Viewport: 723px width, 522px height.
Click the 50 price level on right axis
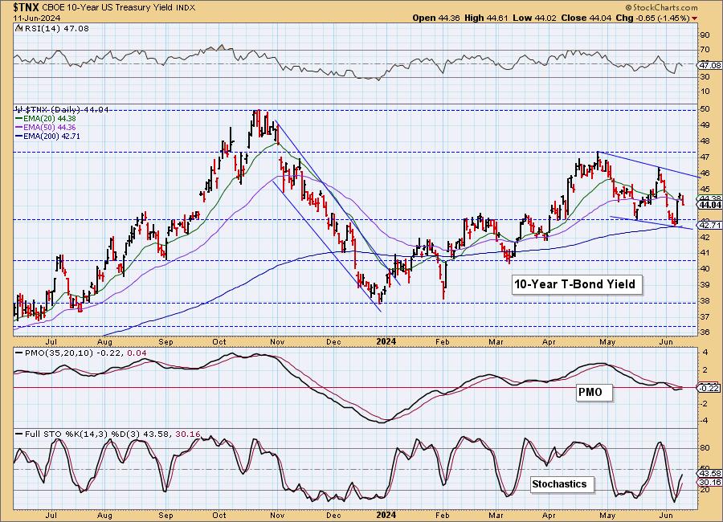705,109
